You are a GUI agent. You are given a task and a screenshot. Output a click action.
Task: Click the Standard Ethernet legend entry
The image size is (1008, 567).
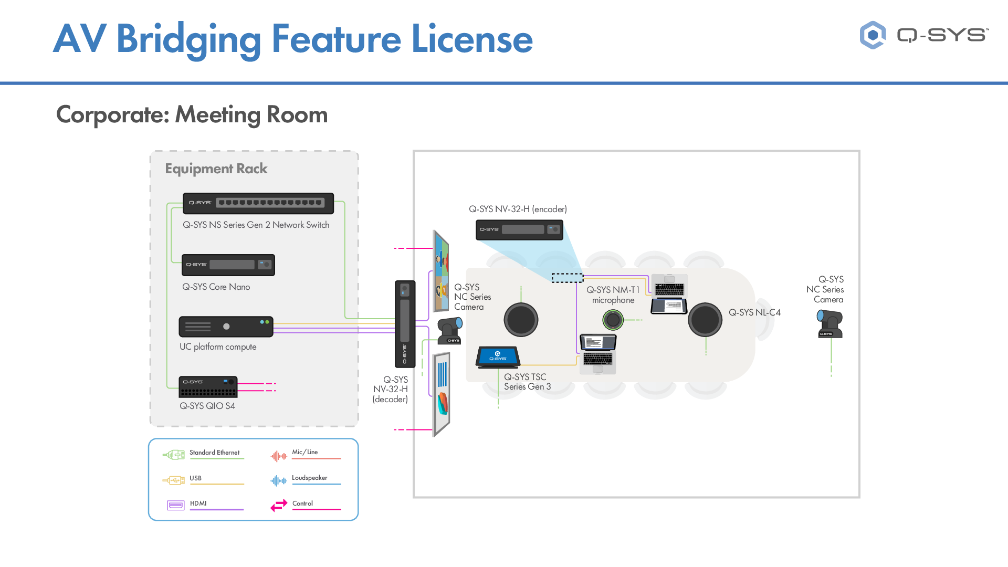click(174, 454)
